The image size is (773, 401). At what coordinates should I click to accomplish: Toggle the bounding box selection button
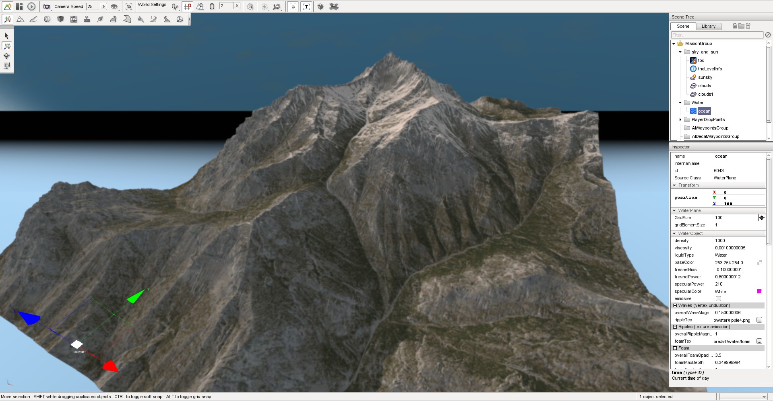(293, 6)
